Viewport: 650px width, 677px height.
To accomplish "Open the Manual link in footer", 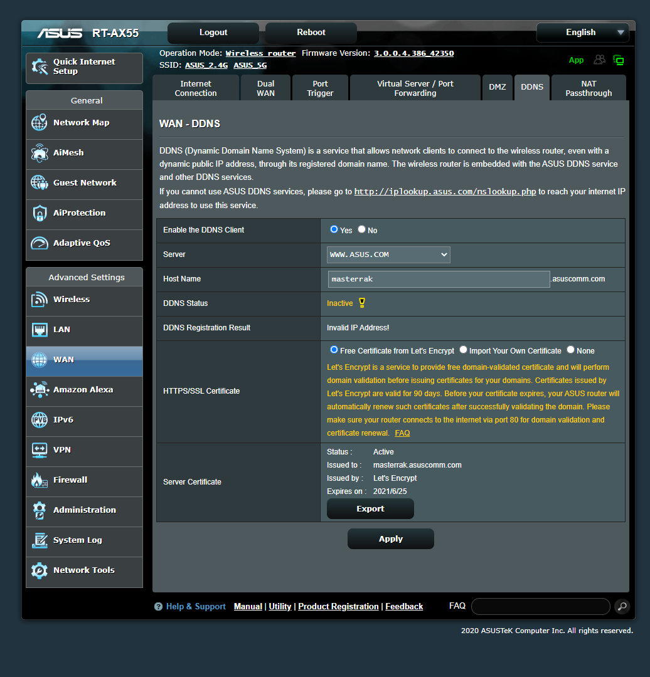I will [x=248, y=607].
